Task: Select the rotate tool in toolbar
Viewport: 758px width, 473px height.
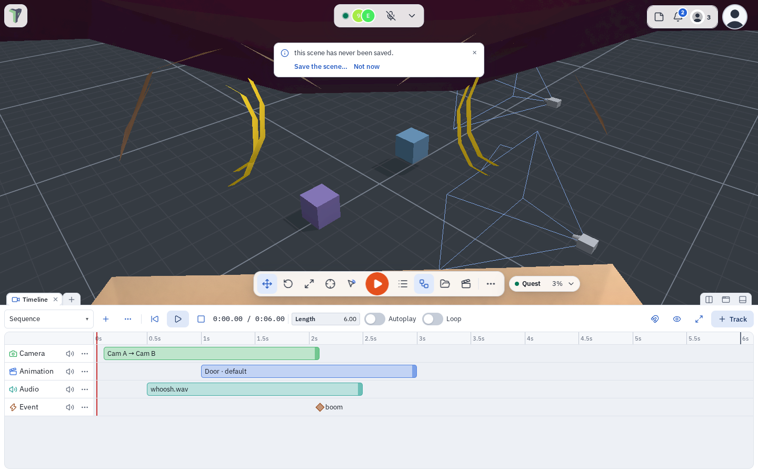Action: (288, 284)
